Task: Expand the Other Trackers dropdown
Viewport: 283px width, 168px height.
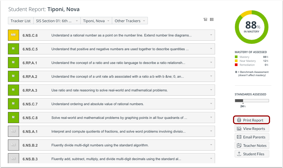Action: [130, 21]
